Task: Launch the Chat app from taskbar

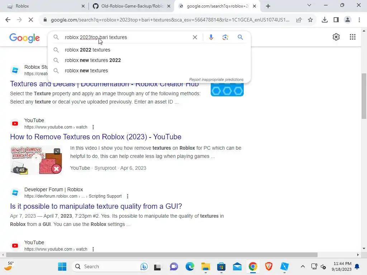Action: tap(174, 266)
